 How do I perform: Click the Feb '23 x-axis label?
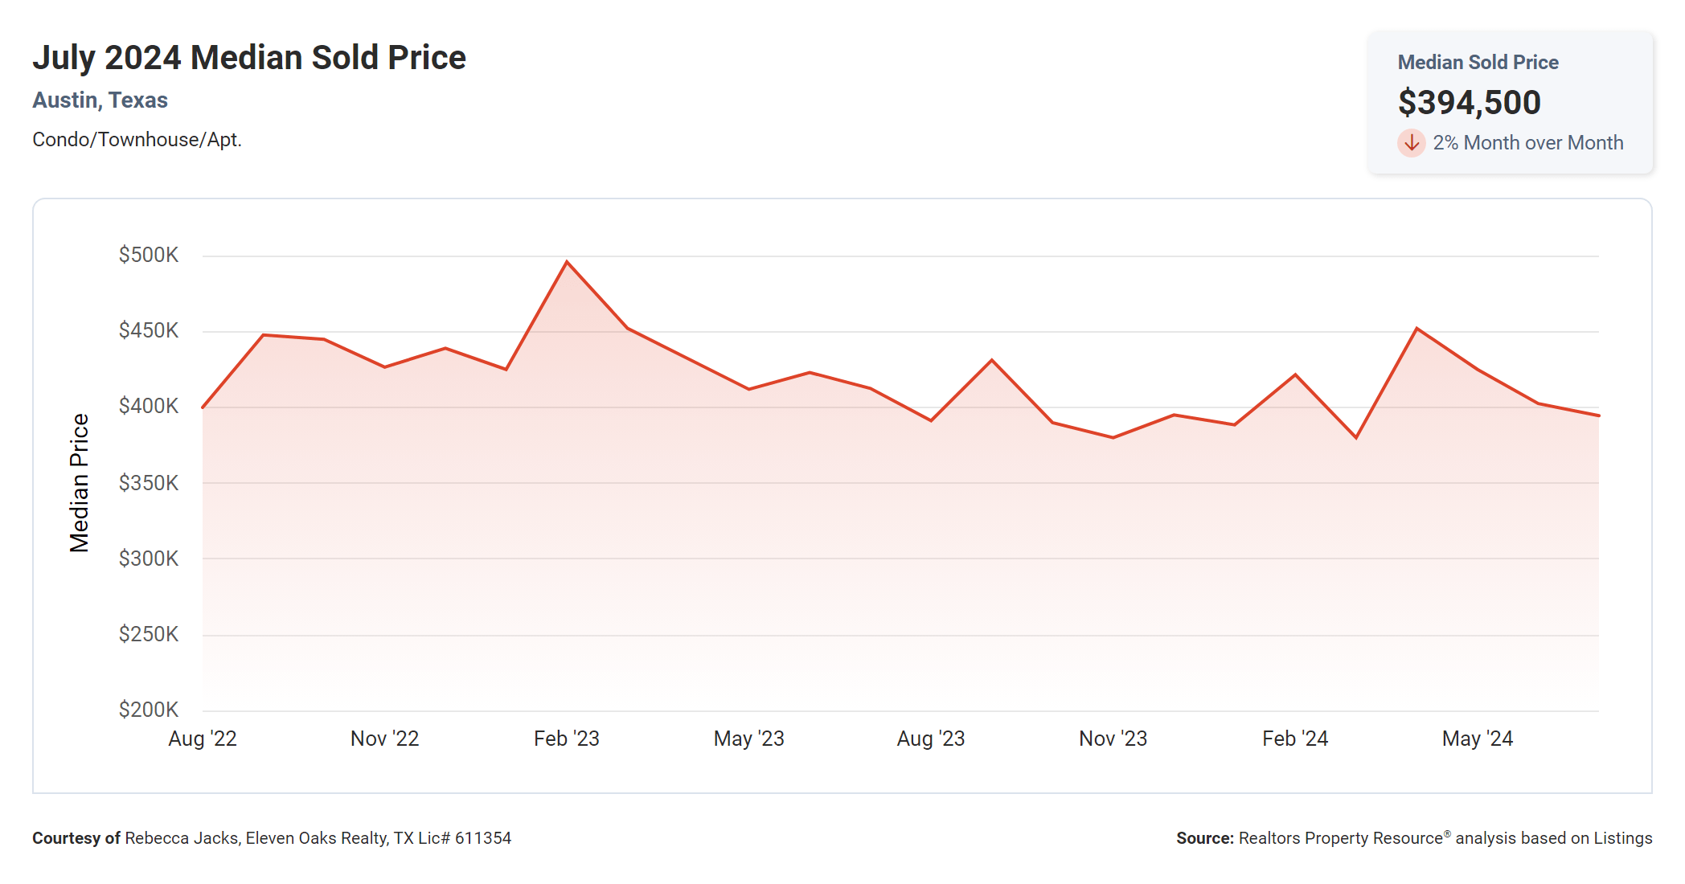click(x=567, y=739)
